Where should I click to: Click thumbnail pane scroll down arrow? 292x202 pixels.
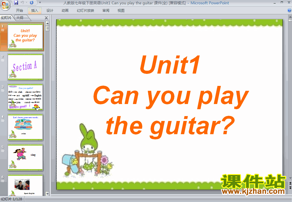tap(48, 194)
